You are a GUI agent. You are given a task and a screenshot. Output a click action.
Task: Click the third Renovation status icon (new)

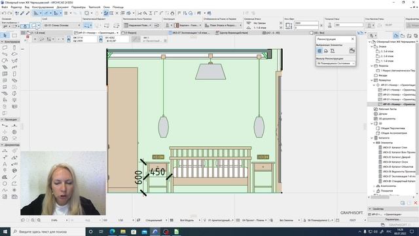[333, 51]
